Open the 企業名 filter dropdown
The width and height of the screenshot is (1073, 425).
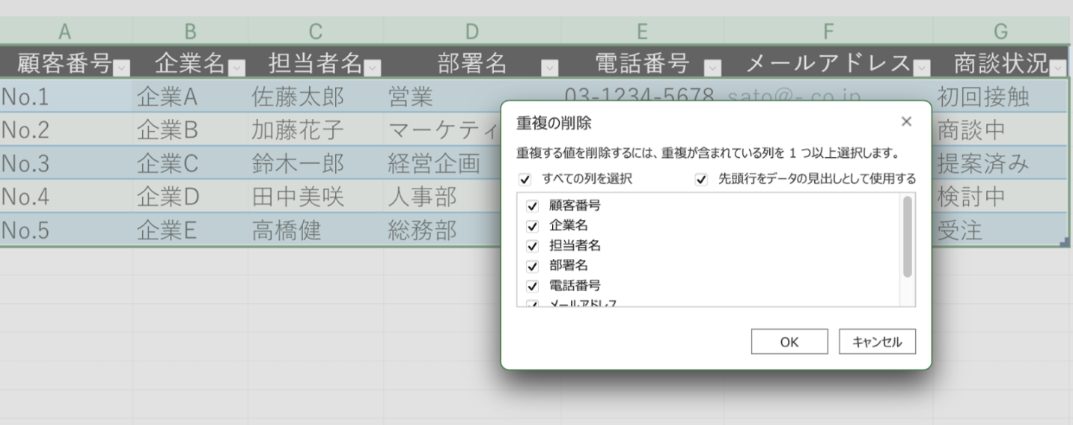tap(236, 69)
